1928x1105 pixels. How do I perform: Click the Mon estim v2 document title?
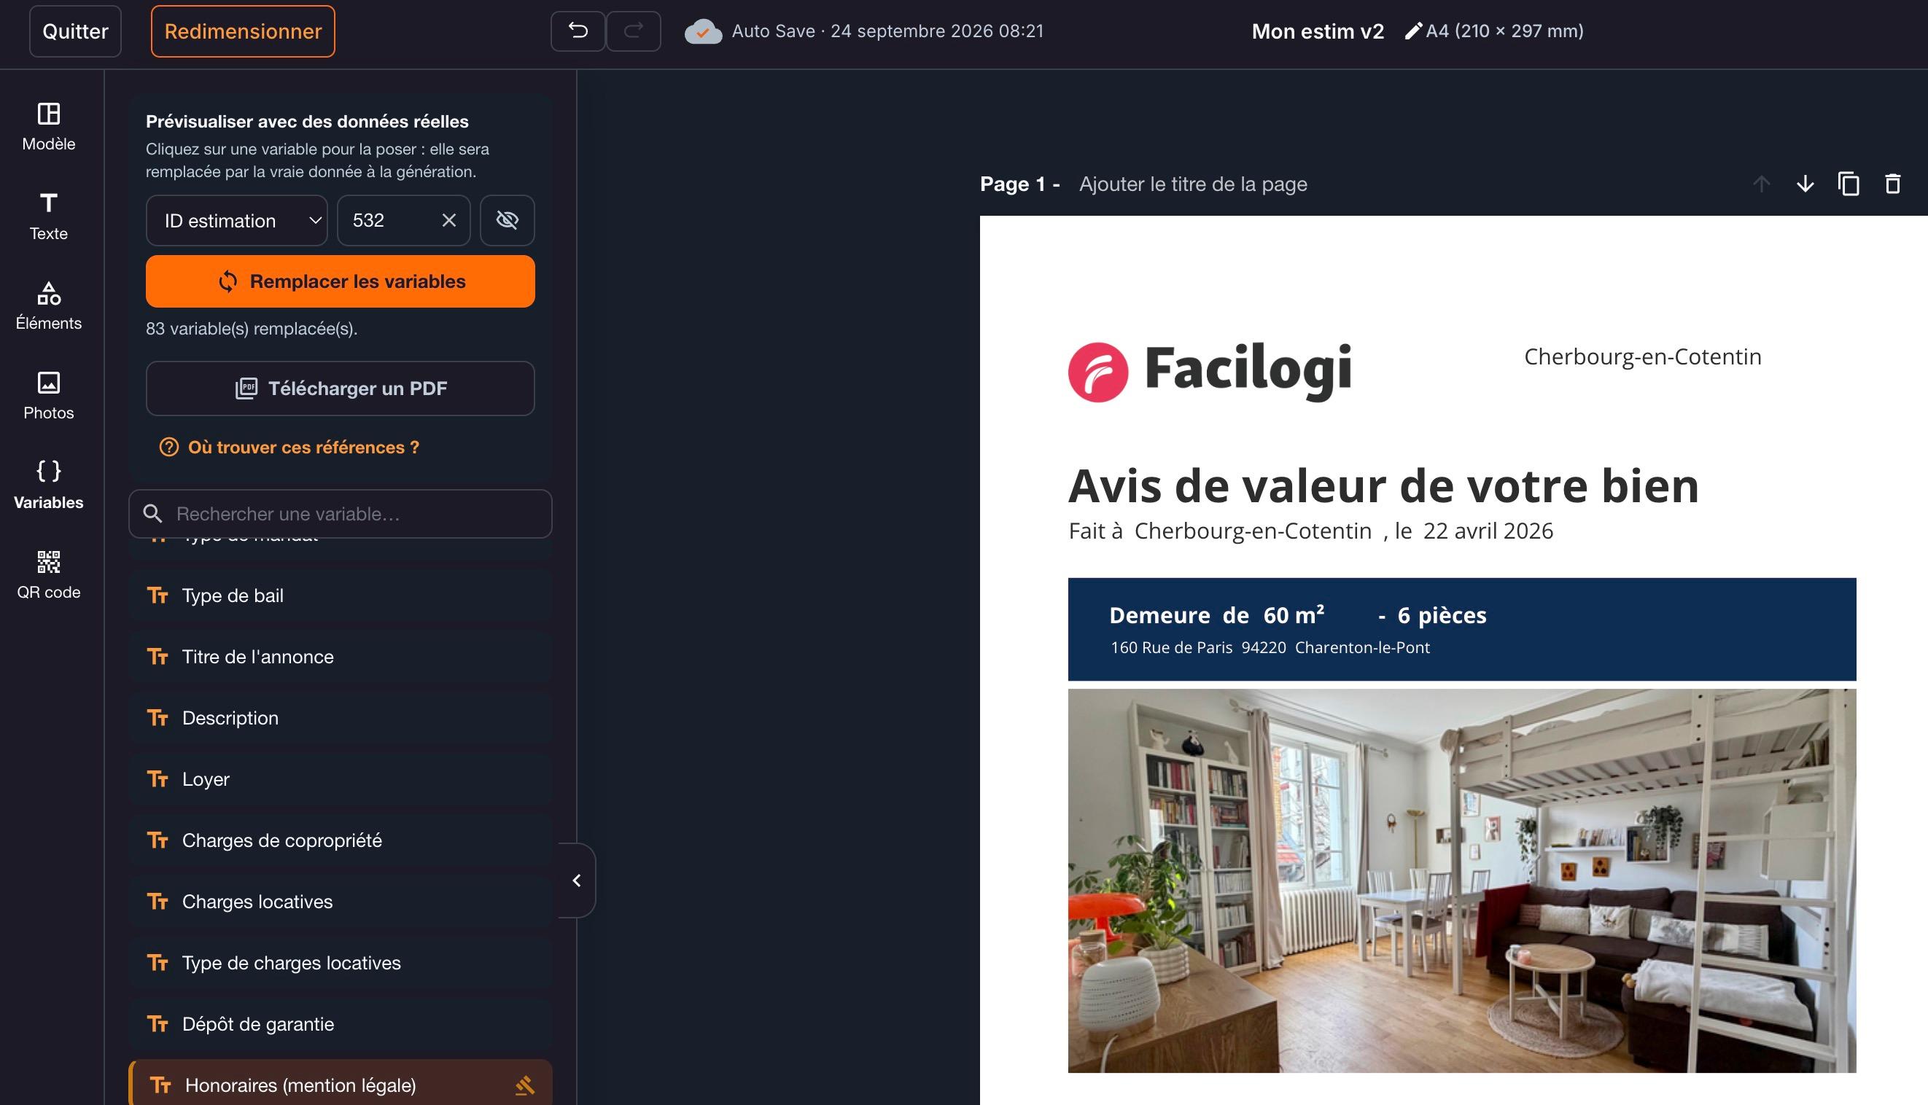pyautogui.click(x=1318, y=31)
